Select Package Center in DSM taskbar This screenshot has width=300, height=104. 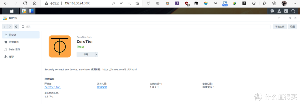tap(24, 11)
